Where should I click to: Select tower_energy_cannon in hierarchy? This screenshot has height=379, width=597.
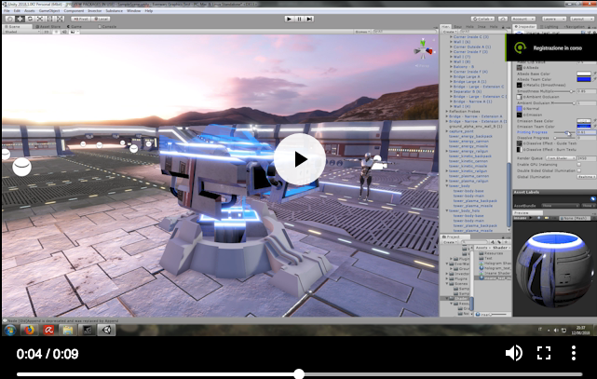click(468, 142)
